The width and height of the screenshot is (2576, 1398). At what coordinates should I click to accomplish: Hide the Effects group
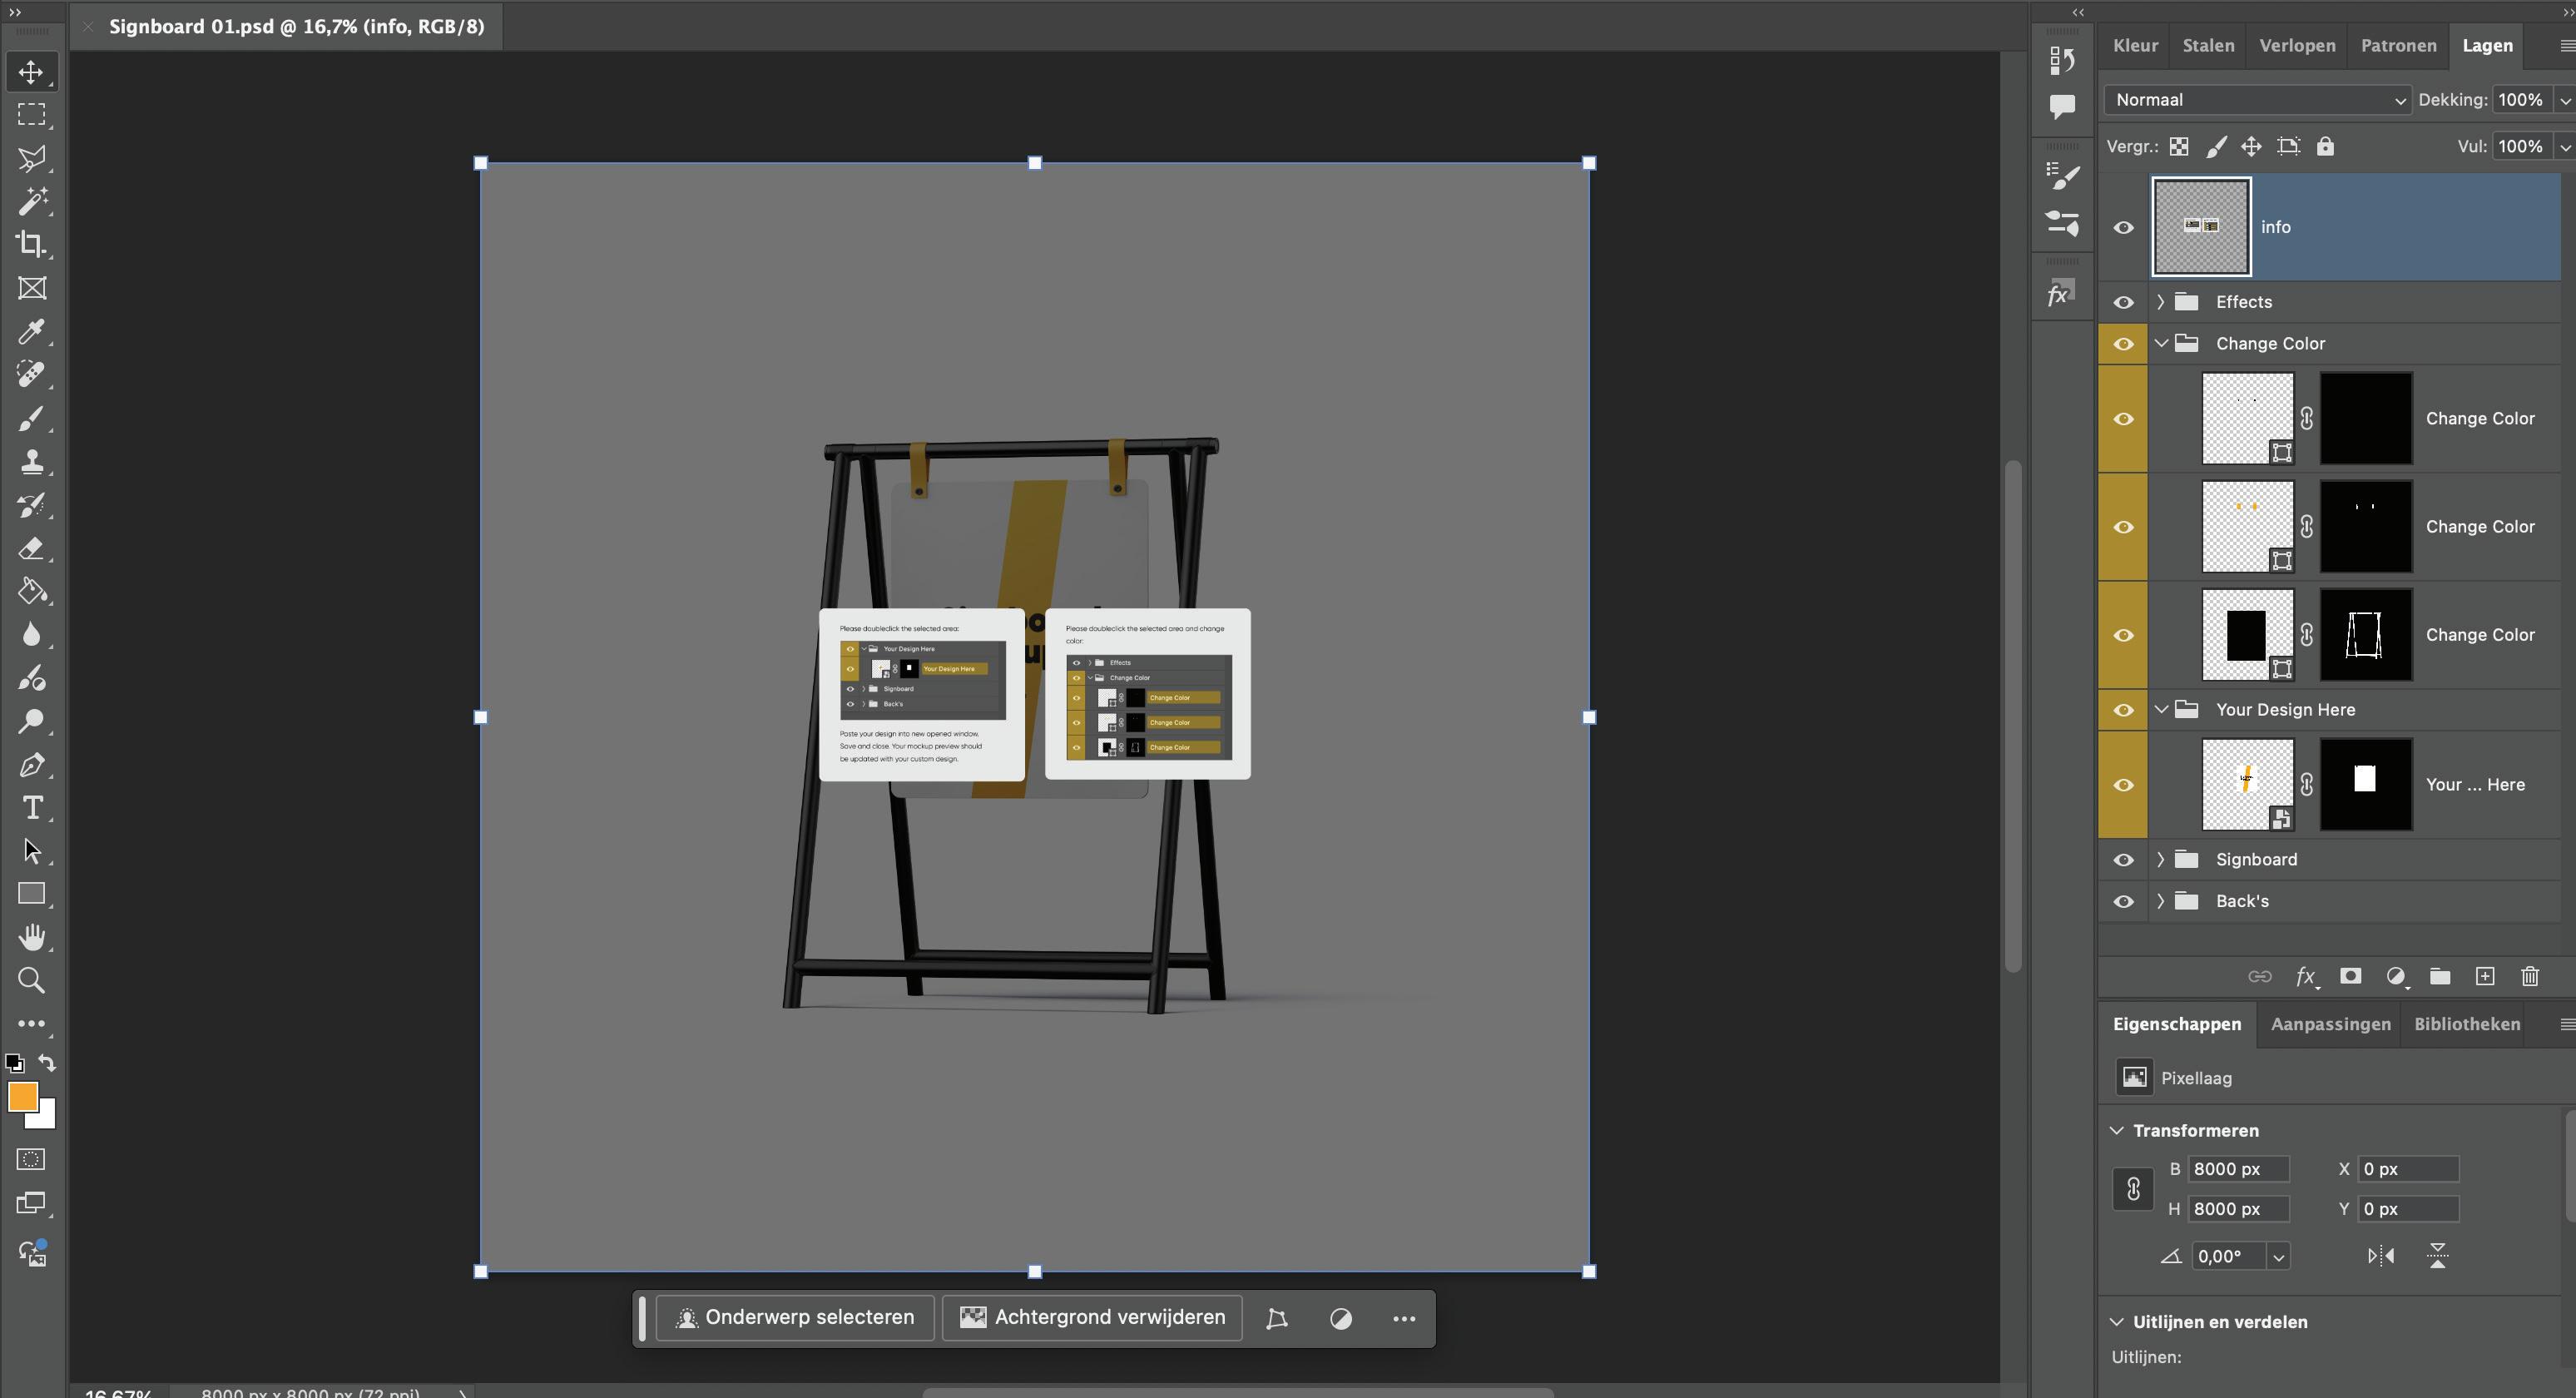click(2123, 302)
